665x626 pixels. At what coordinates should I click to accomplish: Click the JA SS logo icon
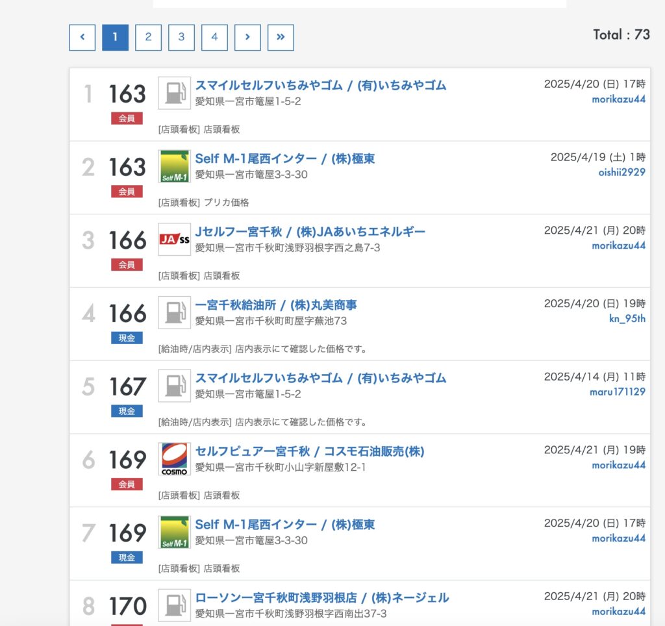tap(174, 239)
